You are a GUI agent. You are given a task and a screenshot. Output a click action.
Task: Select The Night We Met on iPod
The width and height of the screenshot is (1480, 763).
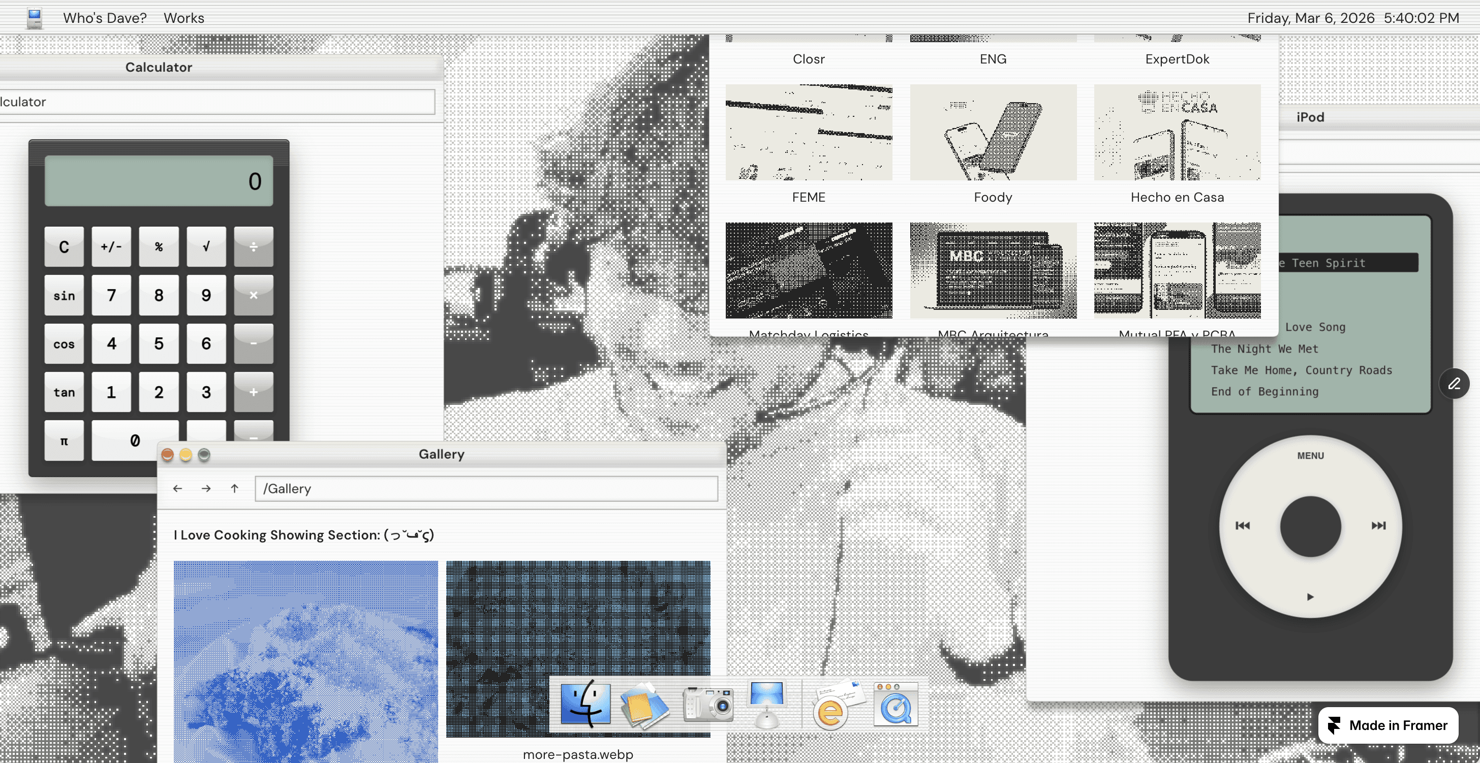coord(1264,348)
